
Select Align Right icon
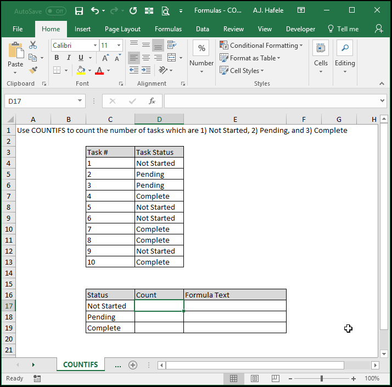point(158,58)
